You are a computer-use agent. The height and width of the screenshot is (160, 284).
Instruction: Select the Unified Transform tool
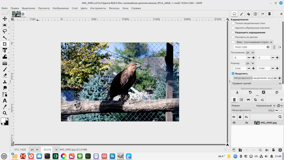pos(5,50)
